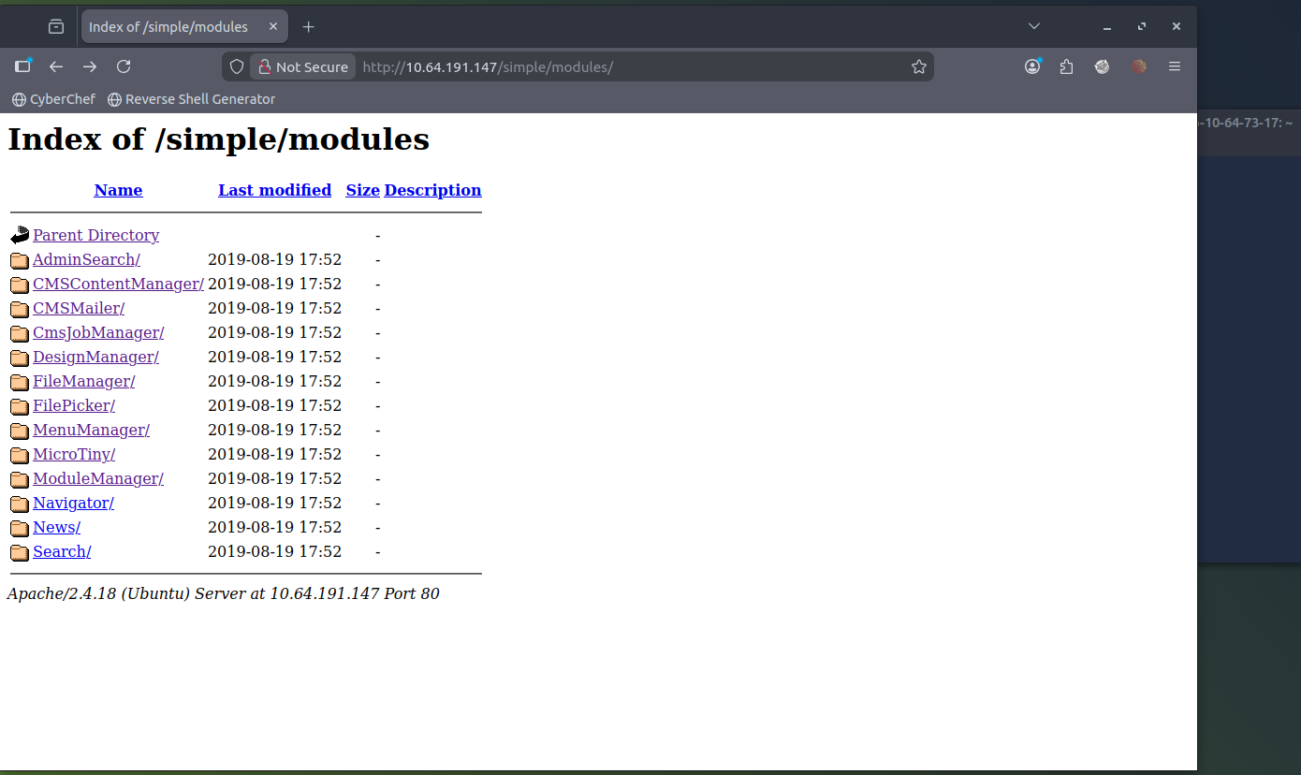Open the FileManager directory
This screenshot has height=775, width=1301.
coord(83,381)
